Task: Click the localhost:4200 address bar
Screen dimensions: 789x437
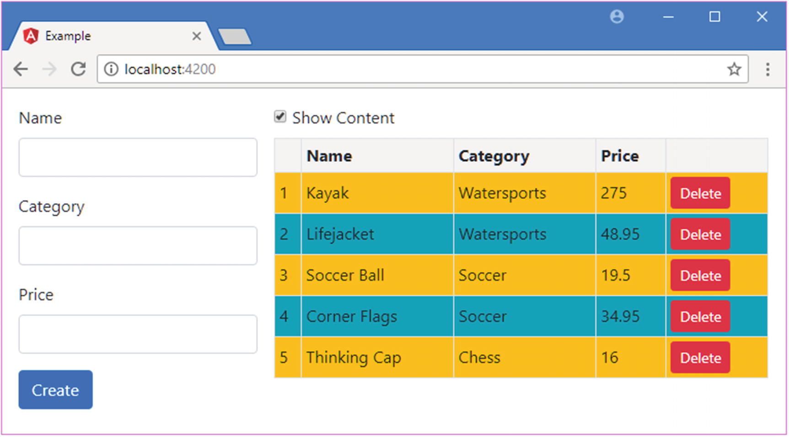Action: coord(412,69)
